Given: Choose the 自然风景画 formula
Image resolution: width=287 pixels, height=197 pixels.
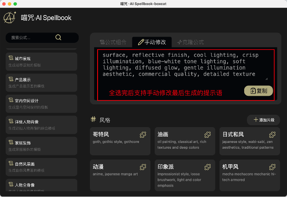Looking at the screenshot, I should (x=41, y=167).
